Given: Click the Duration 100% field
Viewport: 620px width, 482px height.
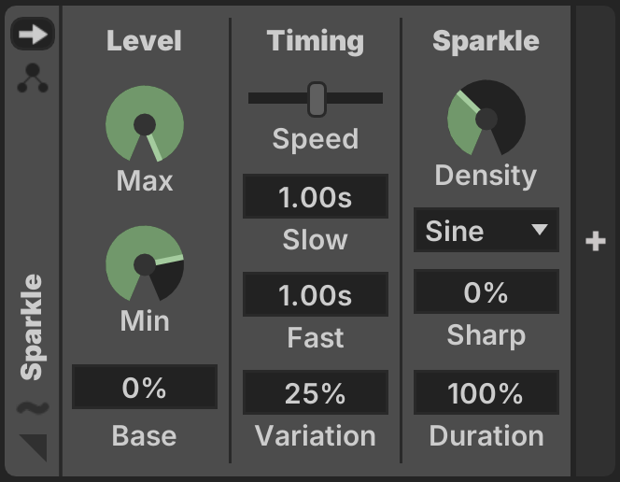Looking at the screenshot, I should pos(486,392).
